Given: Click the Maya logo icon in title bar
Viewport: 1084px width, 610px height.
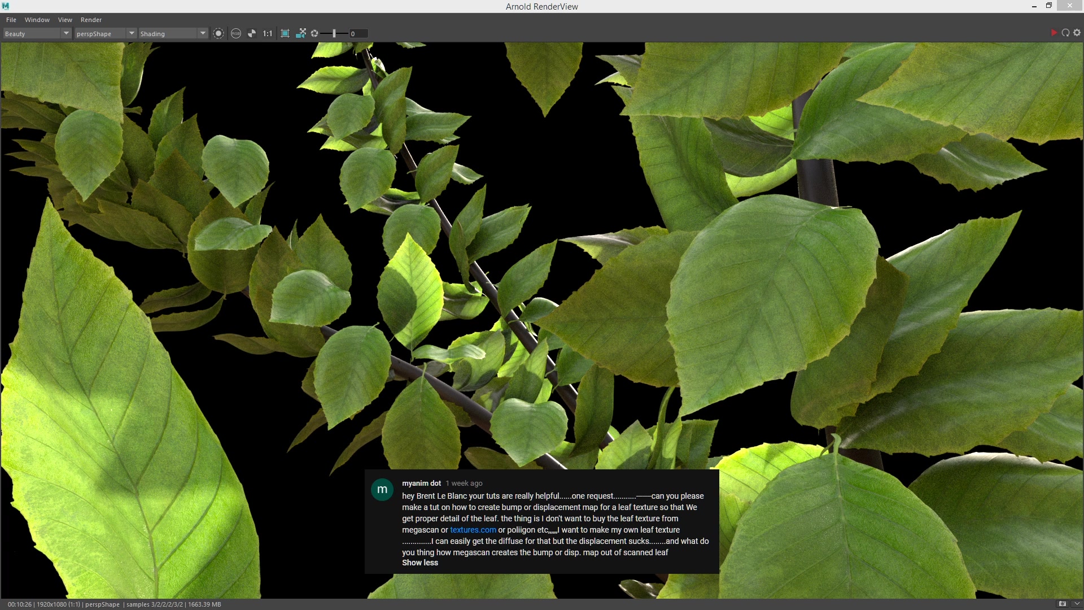Looking at the screenshot, I should [6, 6].
